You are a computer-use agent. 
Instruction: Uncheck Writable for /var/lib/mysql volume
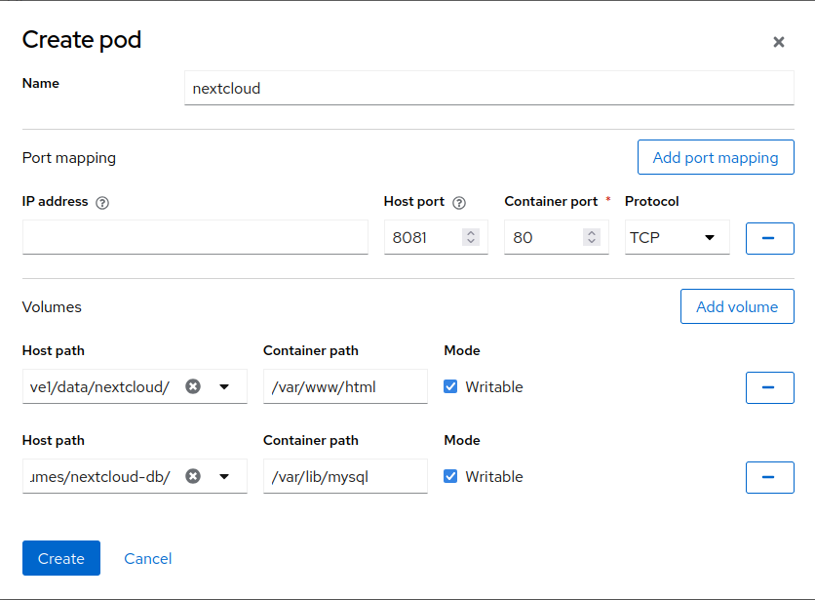[450, 476]
